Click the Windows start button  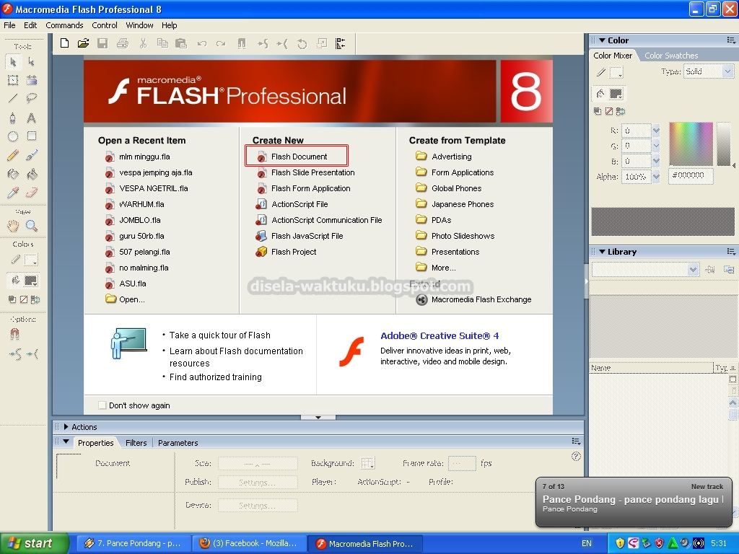33,543
